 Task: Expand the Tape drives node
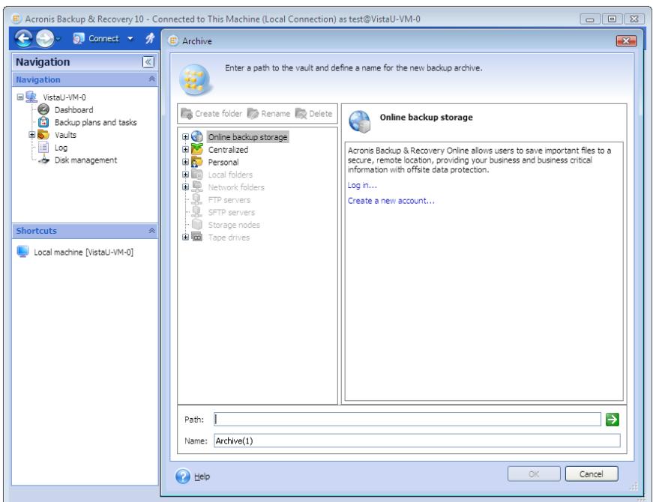[x=186, y=237]
